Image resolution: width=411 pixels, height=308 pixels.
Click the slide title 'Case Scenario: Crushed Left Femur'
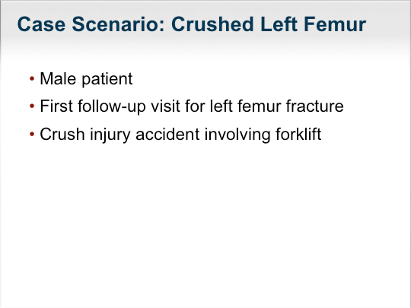pyautogui.click(x=192, y=24)
